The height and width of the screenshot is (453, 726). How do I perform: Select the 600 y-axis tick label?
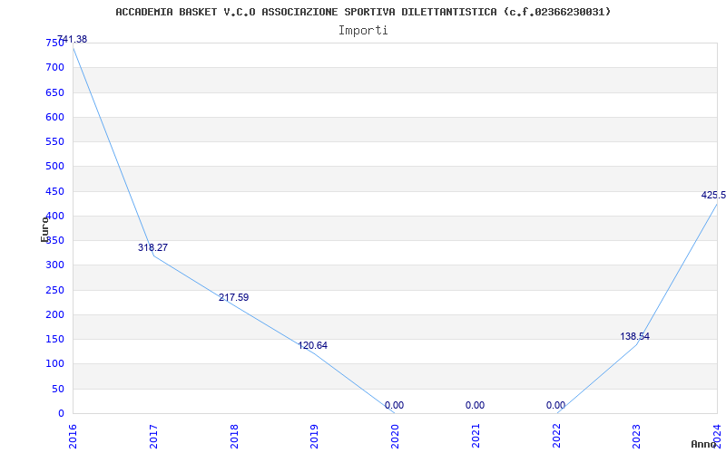(54, 117)
